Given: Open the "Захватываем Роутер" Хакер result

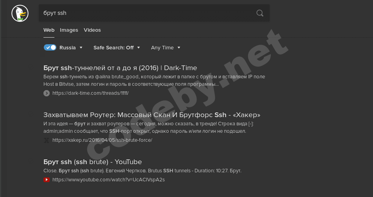Looking at the screenshot, I should [x=152, y=115].
